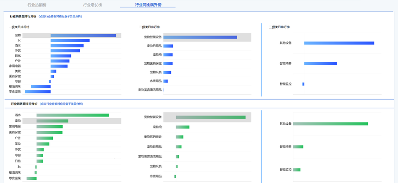Select blue 其他设备 bar in third-level chart
398x183 pixels.
[x=339, y=43]
